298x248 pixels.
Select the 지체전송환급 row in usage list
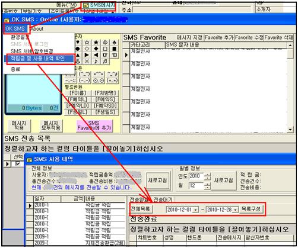coord(76,243)
